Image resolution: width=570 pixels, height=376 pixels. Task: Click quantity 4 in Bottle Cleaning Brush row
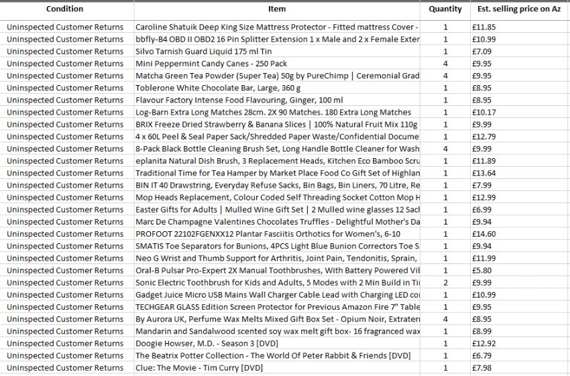coord(445,149)
